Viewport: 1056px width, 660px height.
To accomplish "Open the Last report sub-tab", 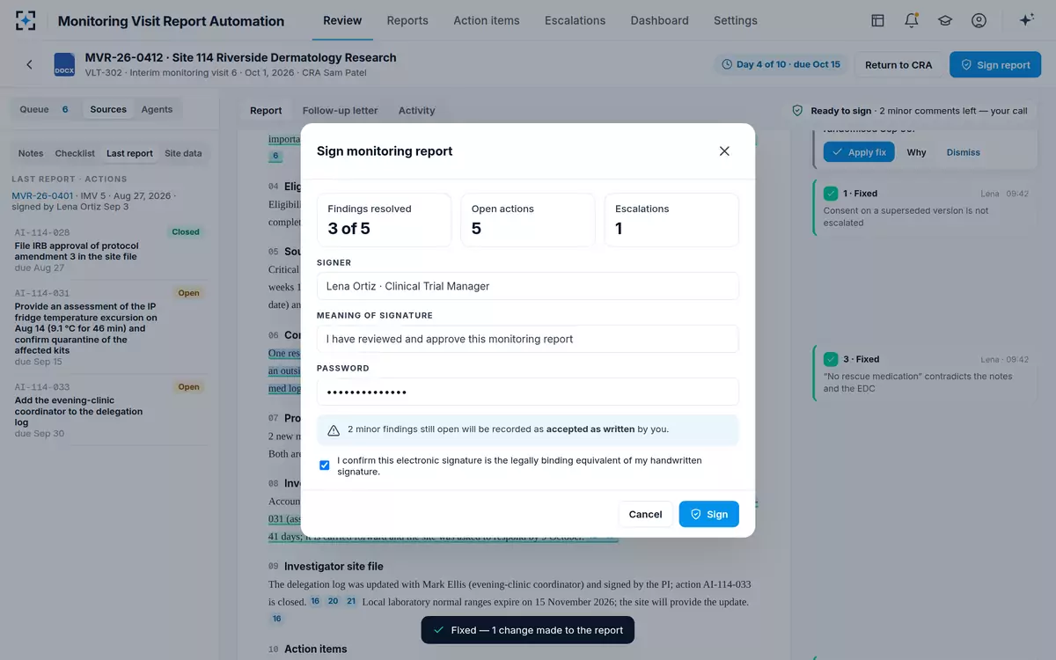I will 129,153.
